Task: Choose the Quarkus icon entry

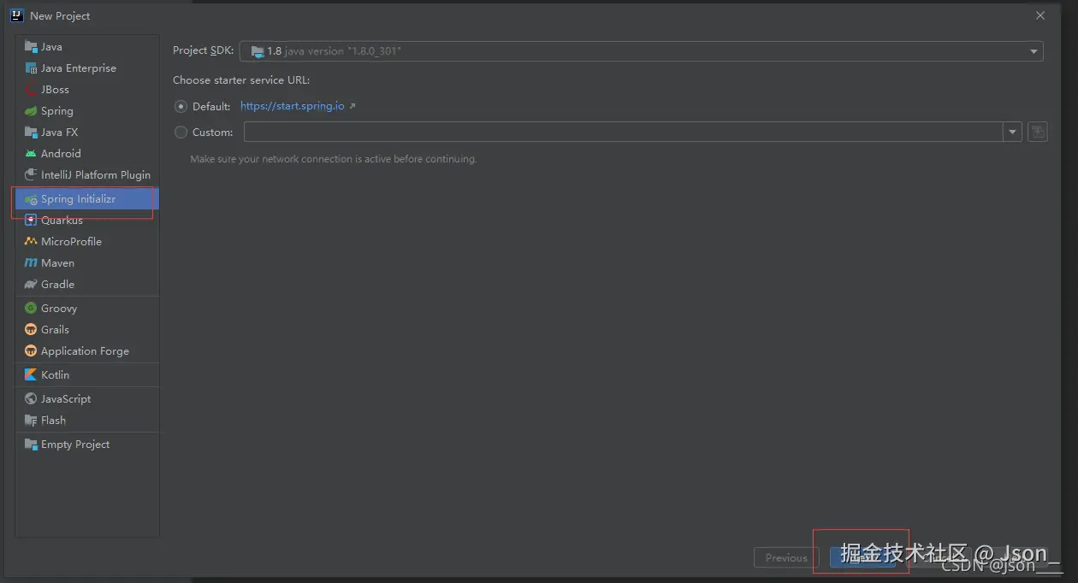Action: (x=31, y=220)
